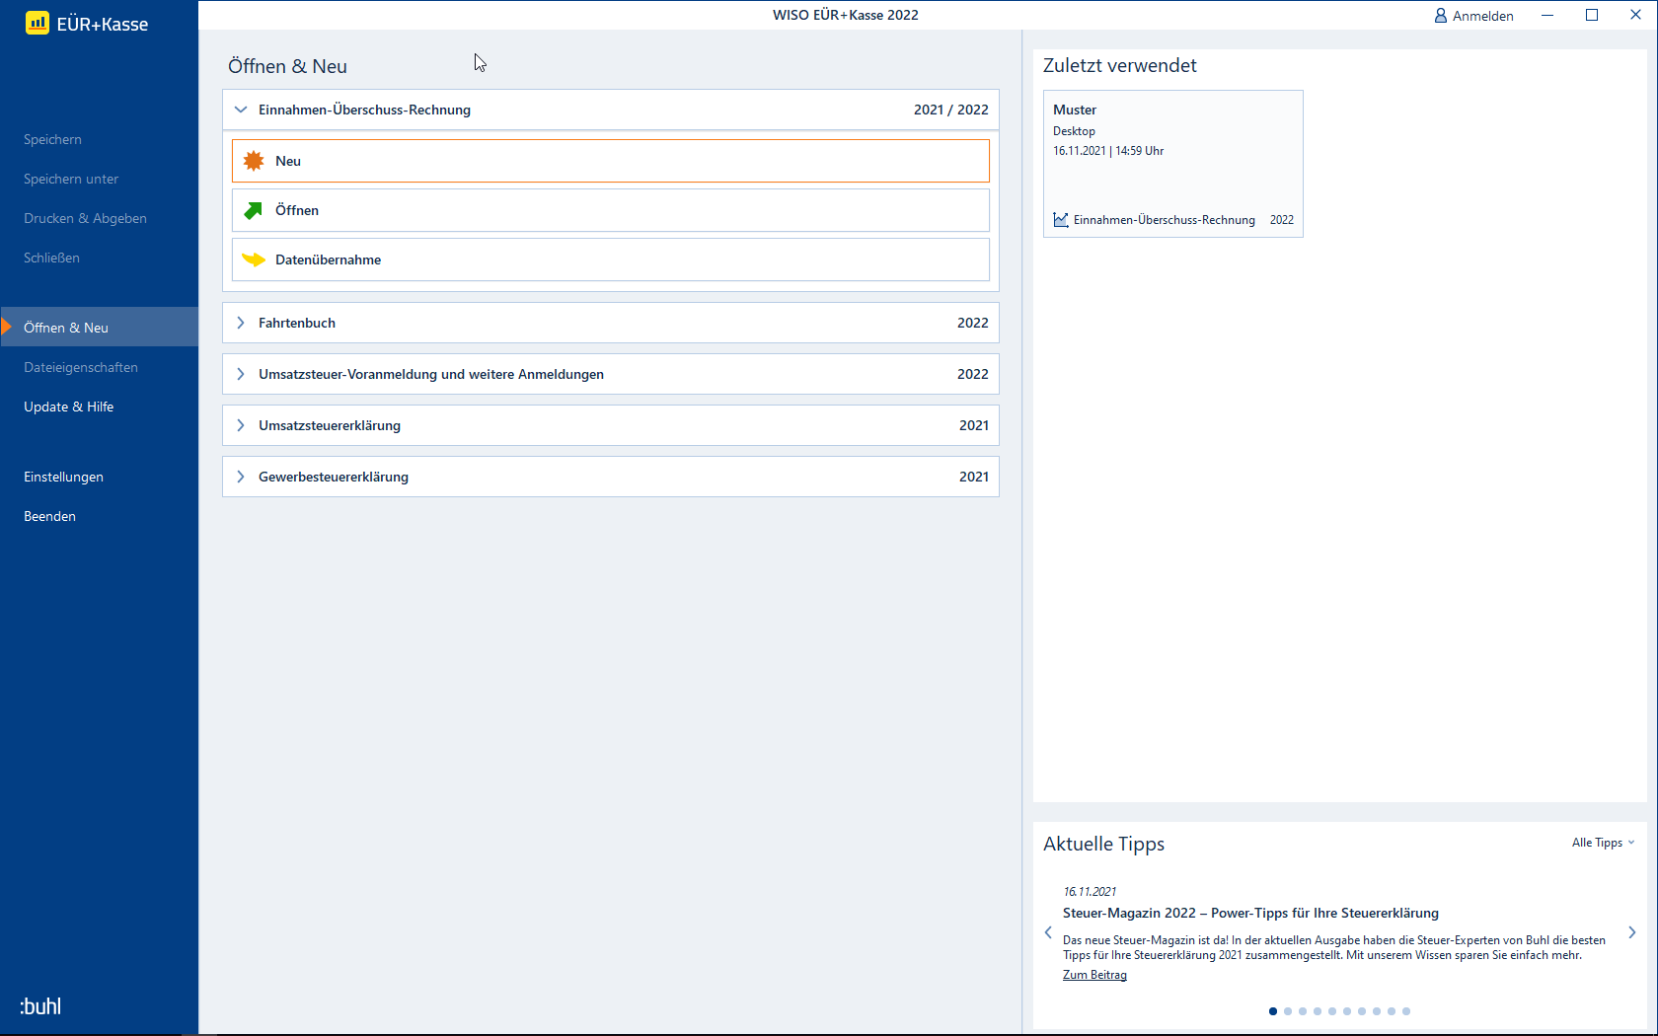
Task: Click the Fahrtenbuch 2022 year label
Action: tap(972, 323)
